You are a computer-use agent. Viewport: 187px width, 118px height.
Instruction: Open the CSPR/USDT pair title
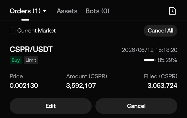click(31, 49)
